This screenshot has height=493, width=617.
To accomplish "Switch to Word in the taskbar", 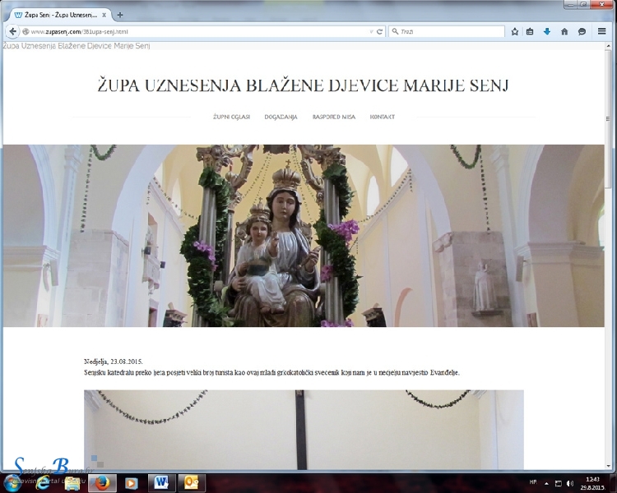I will click(161, 483).
